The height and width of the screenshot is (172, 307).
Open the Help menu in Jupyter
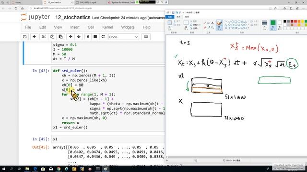point(146,27)
